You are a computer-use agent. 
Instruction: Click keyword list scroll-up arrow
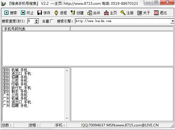[x=67, y=71]
